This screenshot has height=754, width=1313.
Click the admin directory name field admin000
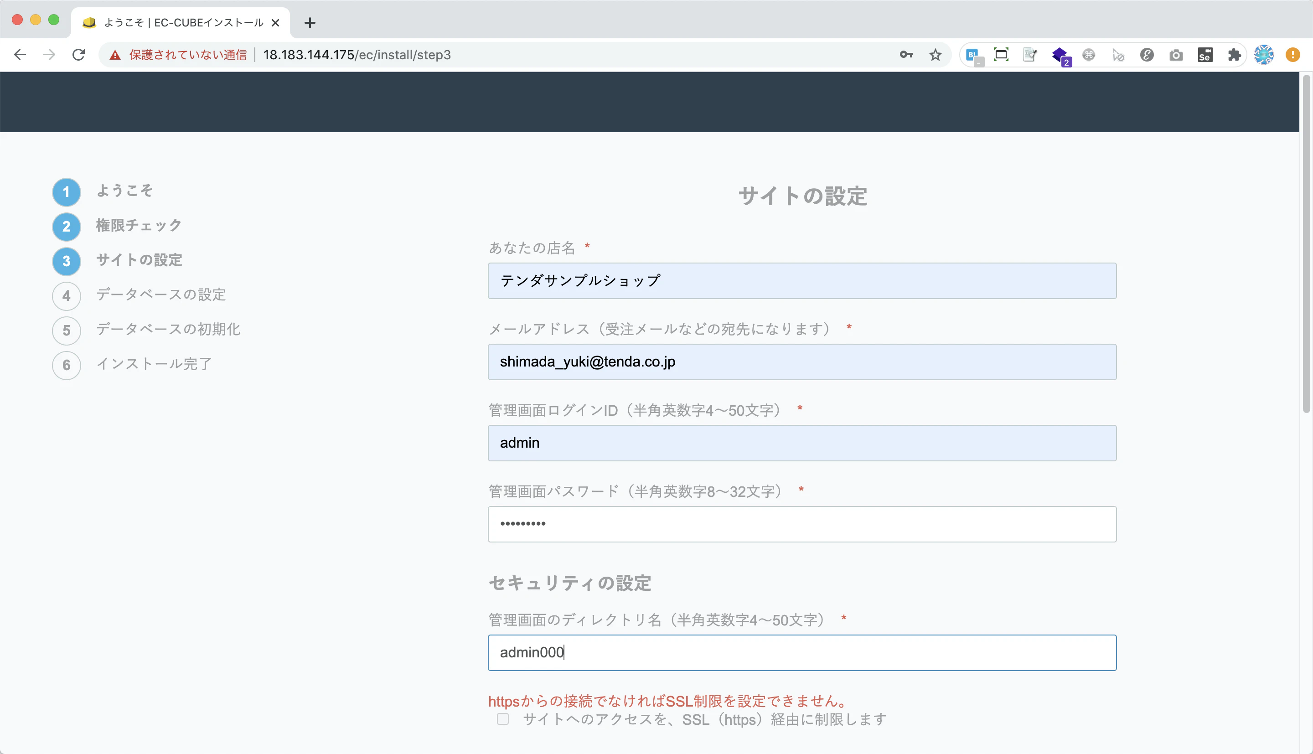[x=802, y=652]
